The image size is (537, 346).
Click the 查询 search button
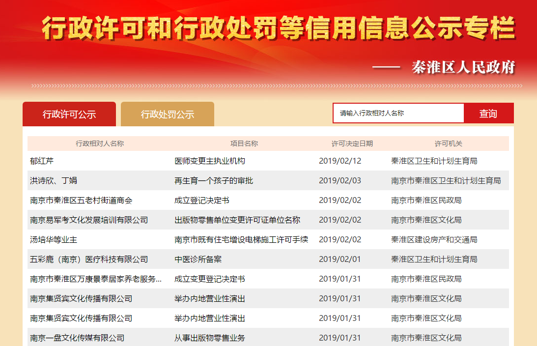pyautogui.click(x=488, y=114)
